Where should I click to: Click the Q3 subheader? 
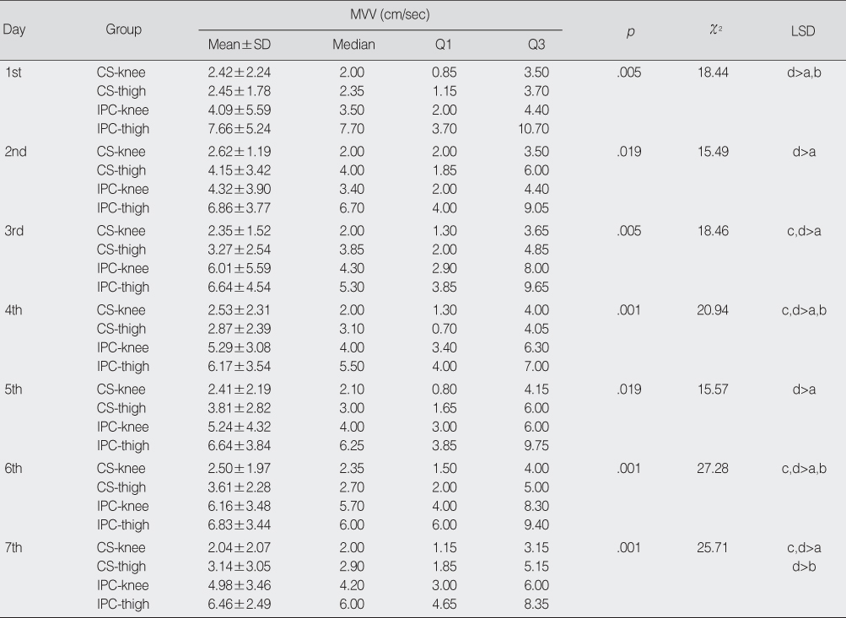[x=536, y=44]
